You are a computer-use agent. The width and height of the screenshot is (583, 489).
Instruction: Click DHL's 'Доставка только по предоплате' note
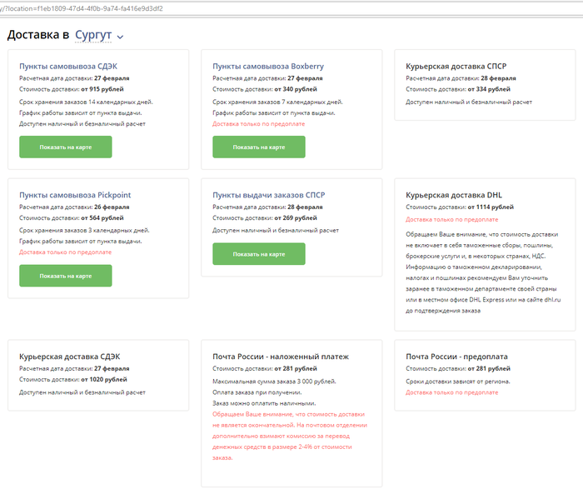451,219
